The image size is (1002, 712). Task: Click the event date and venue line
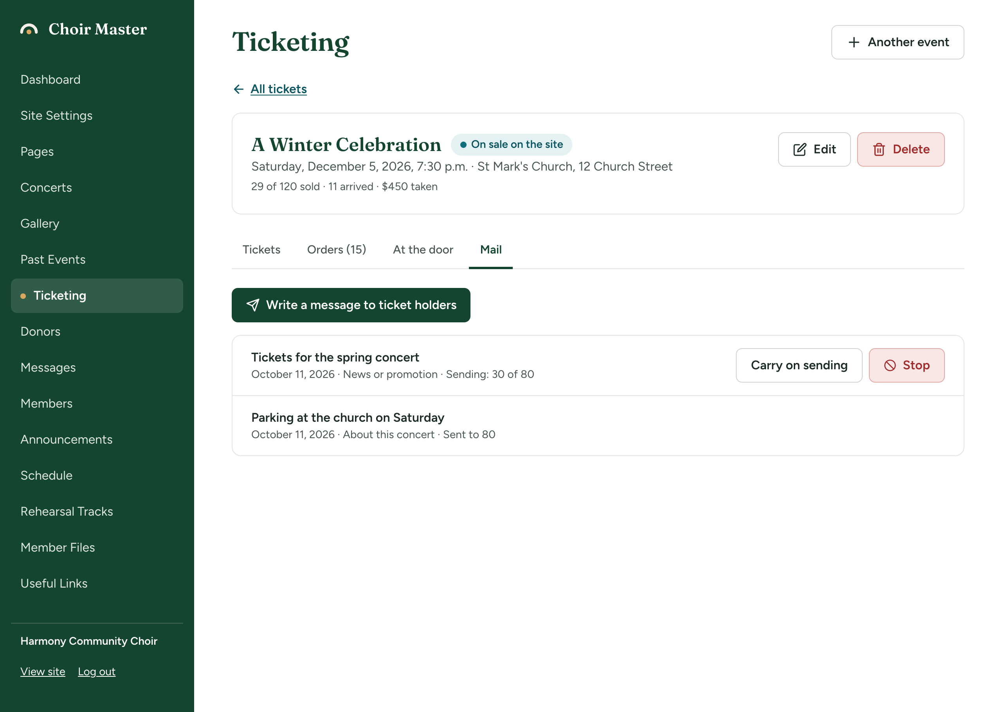(x=461, y=167)
